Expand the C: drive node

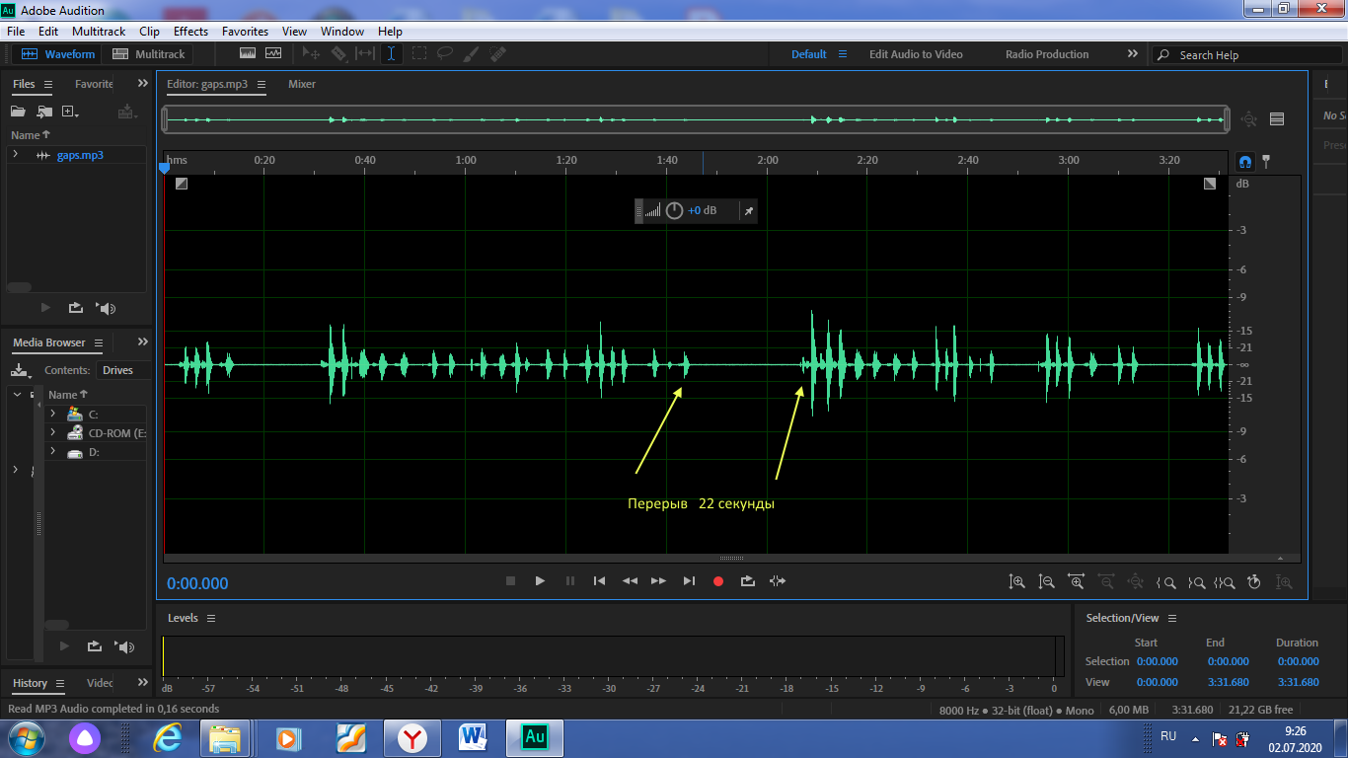coord(52,415)
